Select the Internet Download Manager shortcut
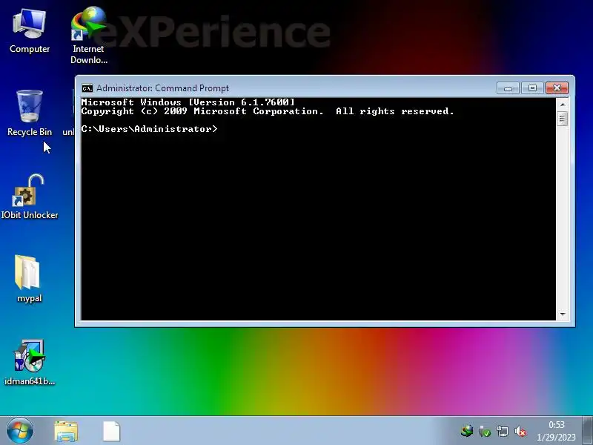Screen dimensions: 593x445 [89, 35]
